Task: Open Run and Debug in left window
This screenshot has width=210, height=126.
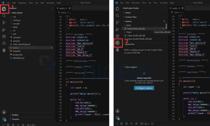Action: [4, 30]
